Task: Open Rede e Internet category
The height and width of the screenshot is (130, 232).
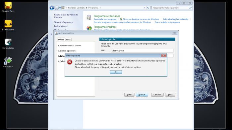Action: click(x=61, y=26)
